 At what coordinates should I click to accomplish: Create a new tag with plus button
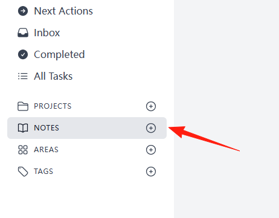coord(151,172)
